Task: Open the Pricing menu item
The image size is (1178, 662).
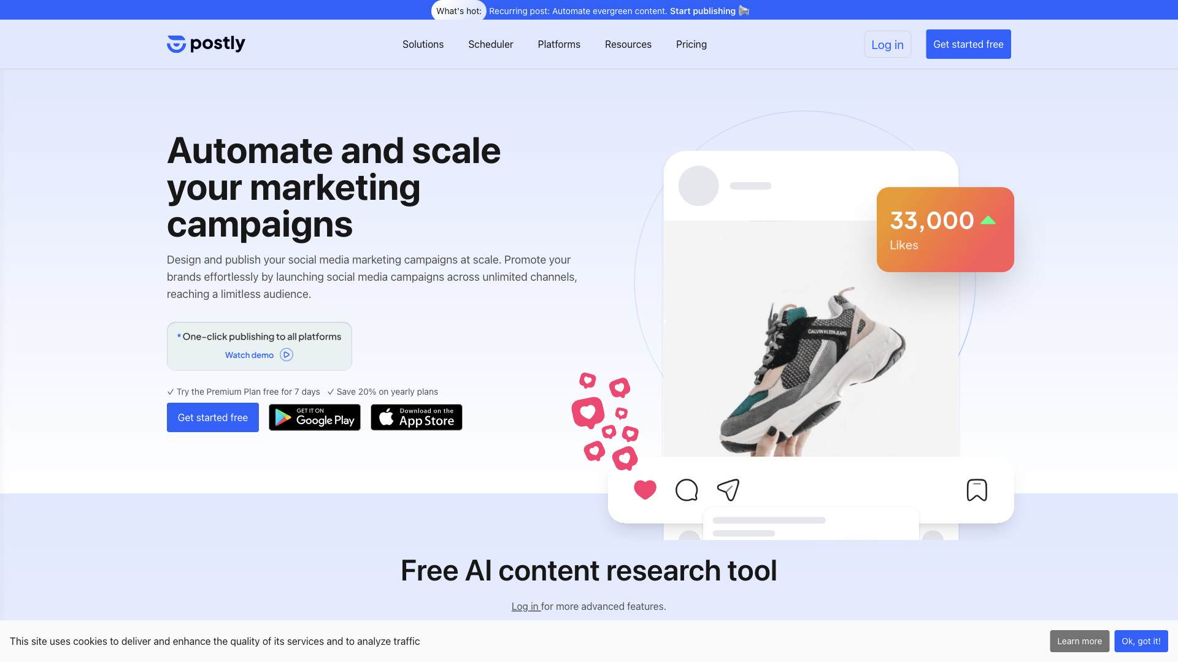Action: click(x=691, y=44)
